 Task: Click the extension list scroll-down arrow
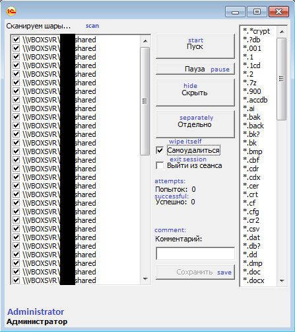(x=282, y=281)
